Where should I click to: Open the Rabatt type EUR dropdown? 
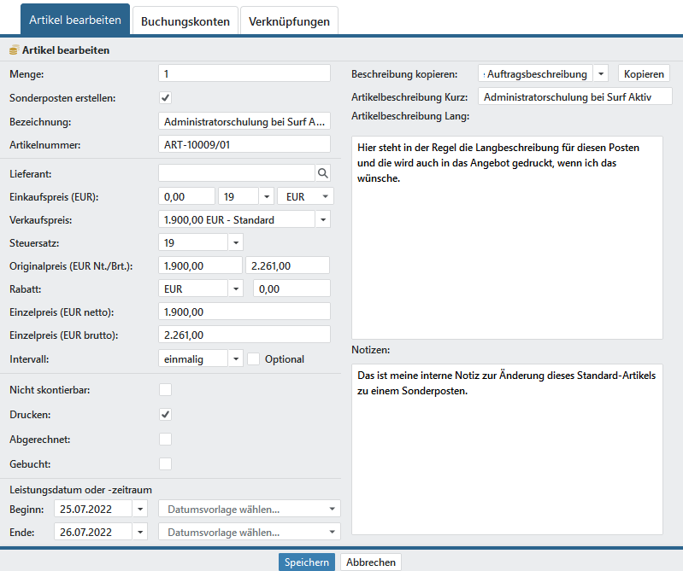(236, 288)
